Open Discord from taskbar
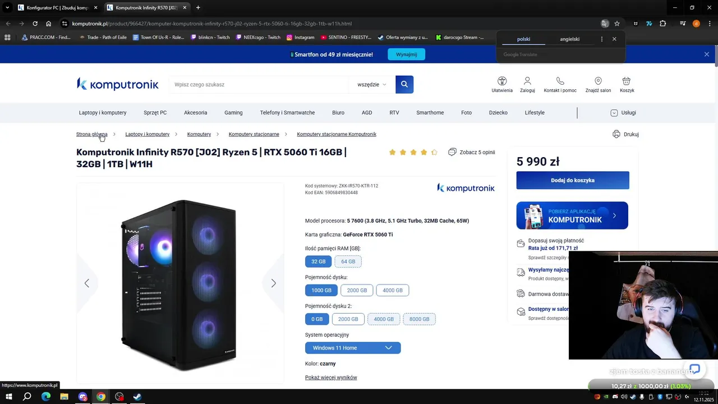The image size is (718, 404). point(82,397)
